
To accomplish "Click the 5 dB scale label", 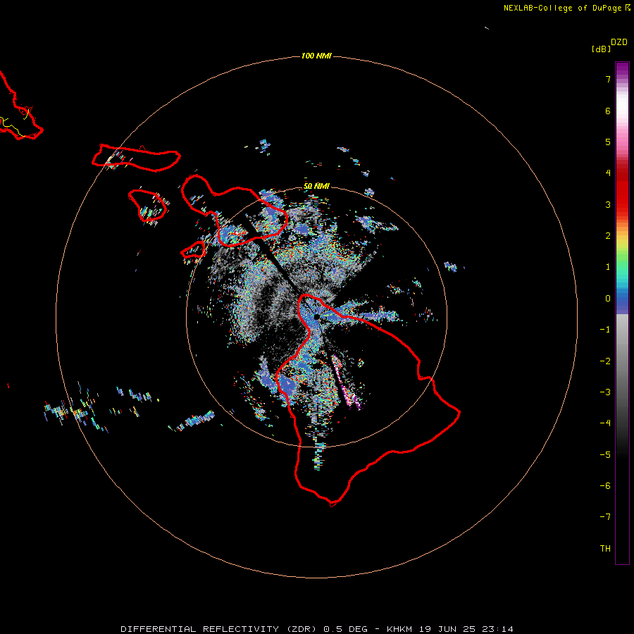I will click(608, 142).
